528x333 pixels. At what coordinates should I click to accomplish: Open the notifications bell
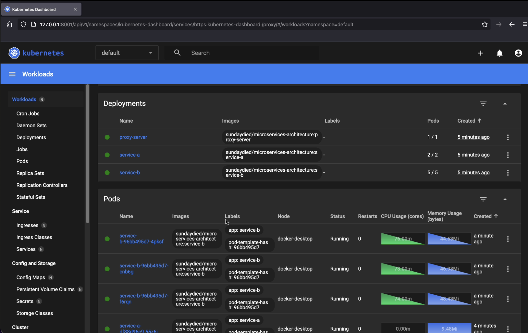pyautogui.click(x=499, y=53)
